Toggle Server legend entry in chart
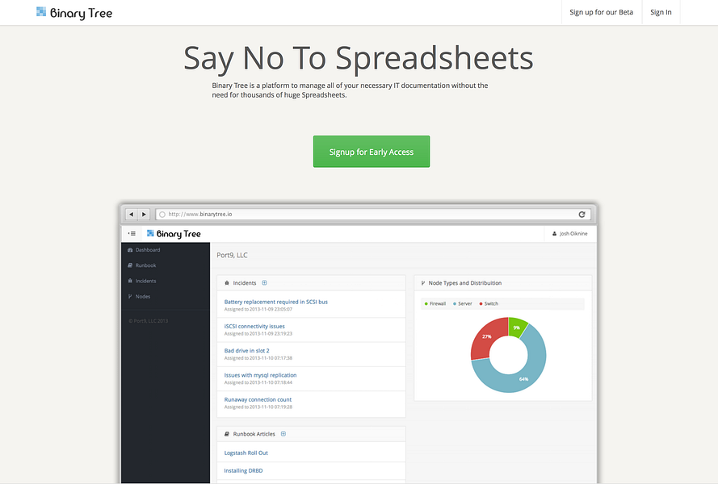The image size is (718, 484). [x=463, y=304]
